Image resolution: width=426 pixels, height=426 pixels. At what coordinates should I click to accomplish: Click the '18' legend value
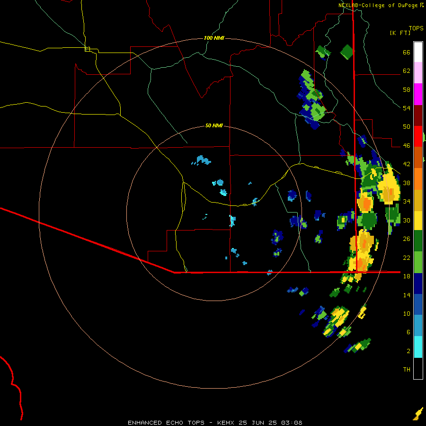point(407,276)
